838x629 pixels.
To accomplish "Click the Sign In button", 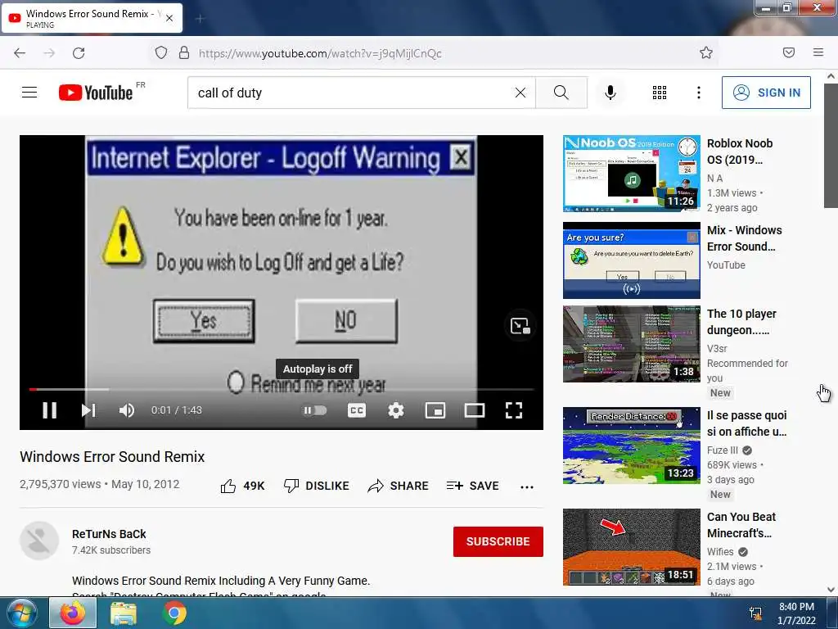I will (766, 93).
